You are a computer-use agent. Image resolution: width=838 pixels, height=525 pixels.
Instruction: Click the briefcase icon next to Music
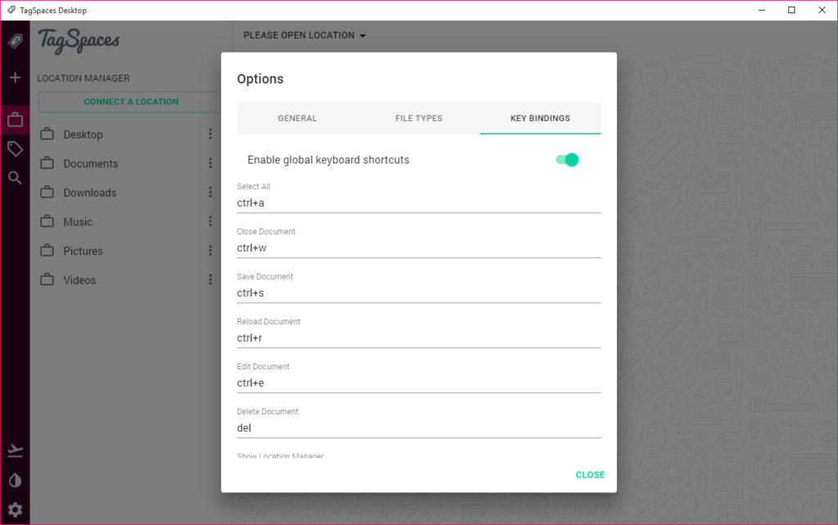[x=47, y=221]
